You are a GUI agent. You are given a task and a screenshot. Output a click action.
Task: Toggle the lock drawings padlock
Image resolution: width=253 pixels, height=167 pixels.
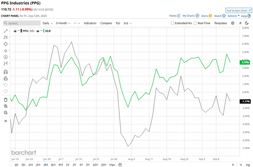click(x=6, y=78)
